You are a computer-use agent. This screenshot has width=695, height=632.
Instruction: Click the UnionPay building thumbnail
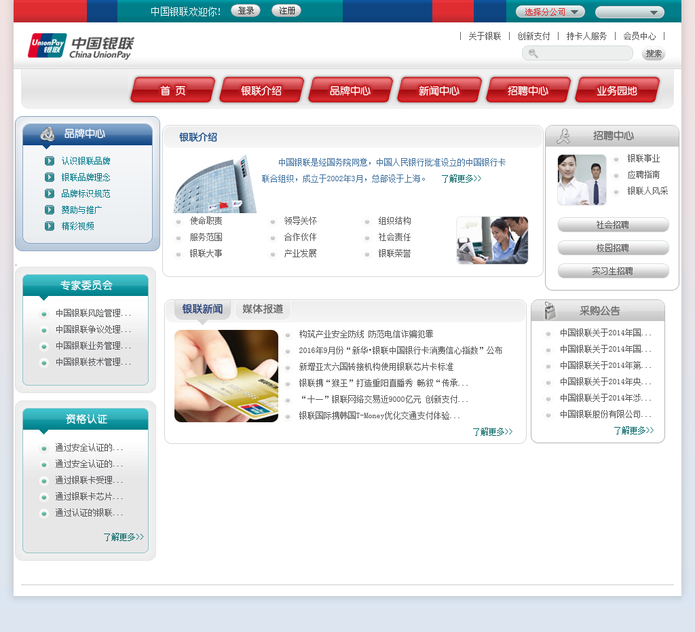[x=215, y=184]
